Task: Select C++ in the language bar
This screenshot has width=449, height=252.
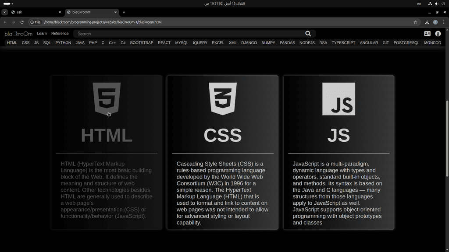Action: coord(112,43)
